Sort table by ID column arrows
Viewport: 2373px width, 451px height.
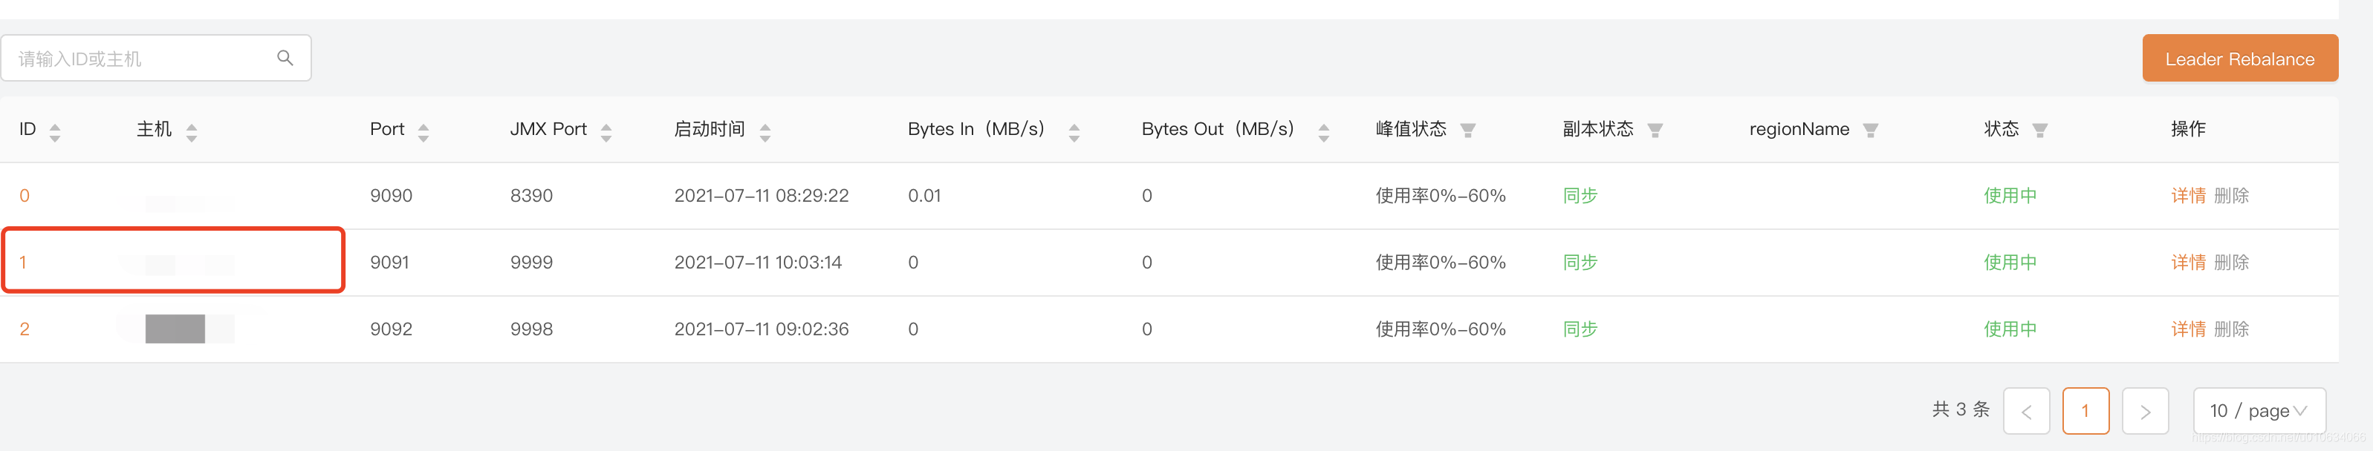point(55,131)
